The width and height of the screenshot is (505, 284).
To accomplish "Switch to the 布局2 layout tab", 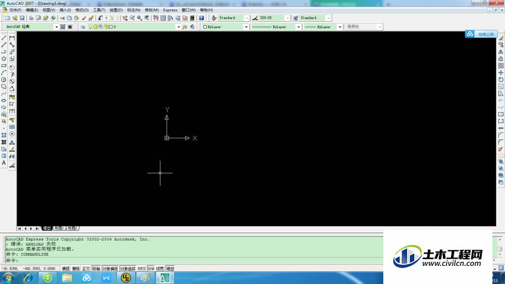I will [x=72, y=229].
